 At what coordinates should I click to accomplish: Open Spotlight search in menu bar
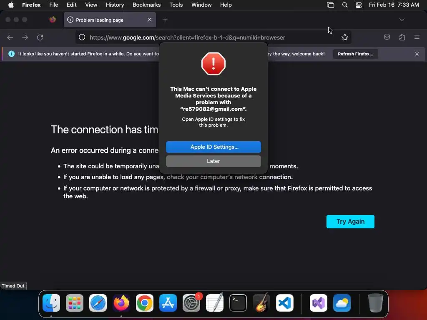[345, 5]
